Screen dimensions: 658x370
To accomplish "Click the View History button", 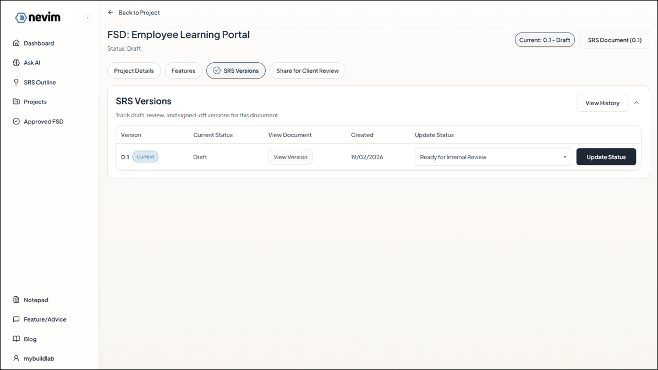I will tap(602, 103).
